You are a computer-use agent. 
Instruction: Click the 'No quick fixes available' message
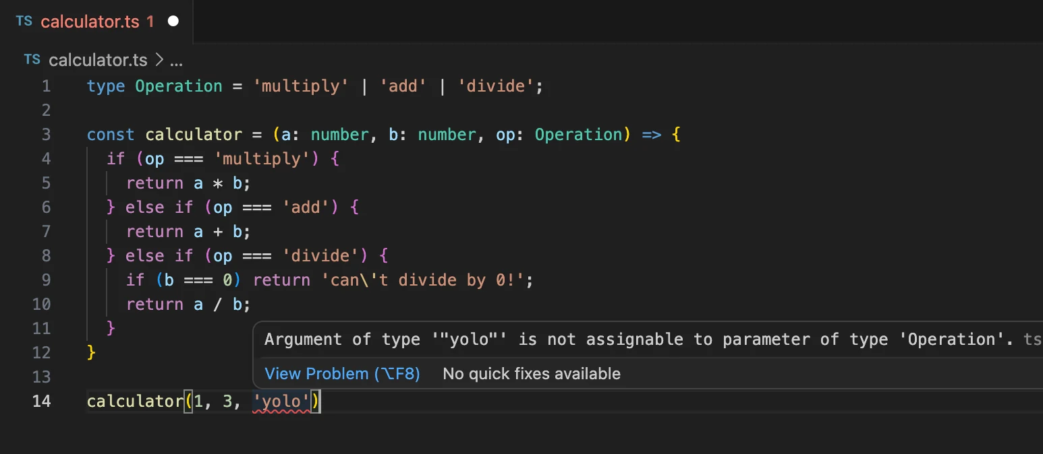532,374
